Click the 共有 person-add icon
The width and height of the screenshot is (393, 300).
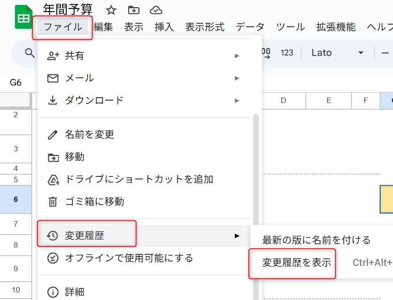click(53, 56)
